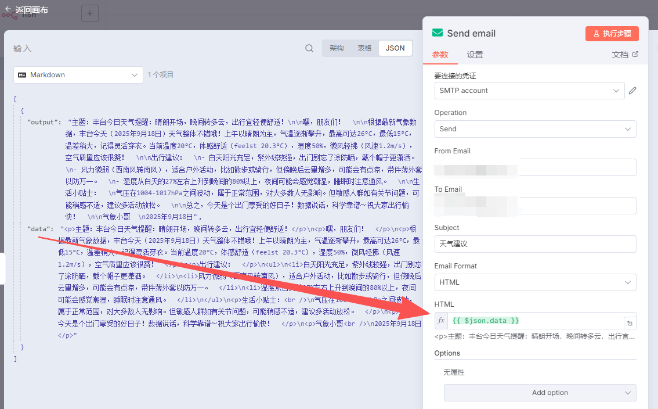Image resolution: width=658 pixels, height=409 pixels.
Task: Expand the SMTP account credential dropdown
Action: click(529, 91)
